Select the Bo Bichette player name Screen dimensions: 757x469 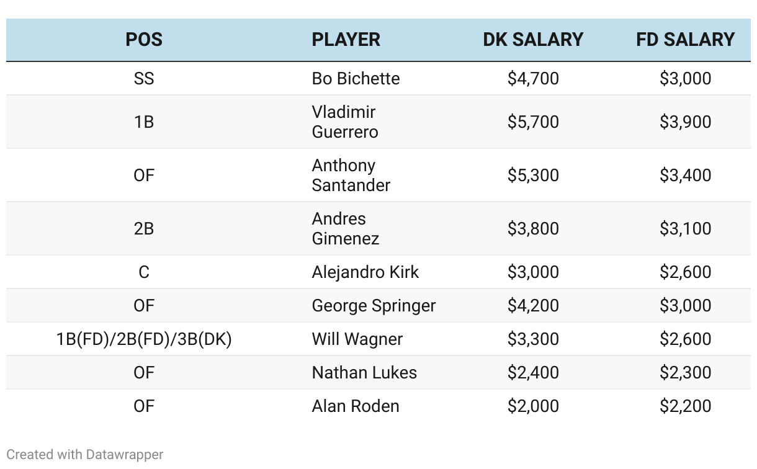pos(356,79)
